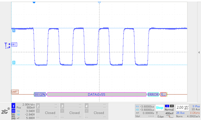
Task: Select cursor A label on the waveform
Action: click(14, 30)
